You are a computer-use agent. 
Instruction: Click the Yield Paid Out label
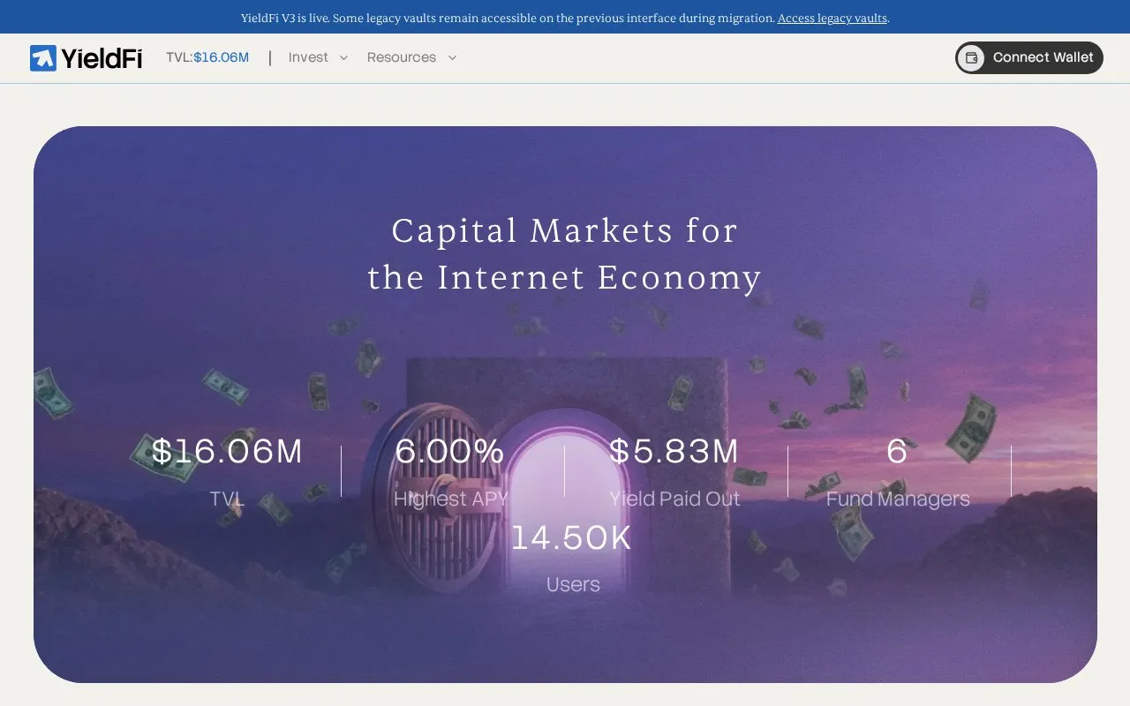(674, 499)
